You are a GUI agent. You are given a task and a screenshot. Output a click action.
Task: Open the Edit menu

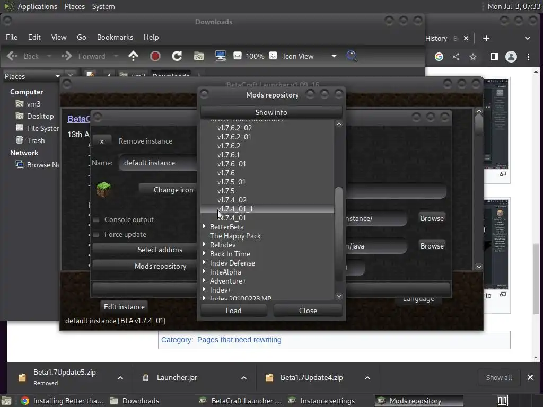click(x=34, y=37)
